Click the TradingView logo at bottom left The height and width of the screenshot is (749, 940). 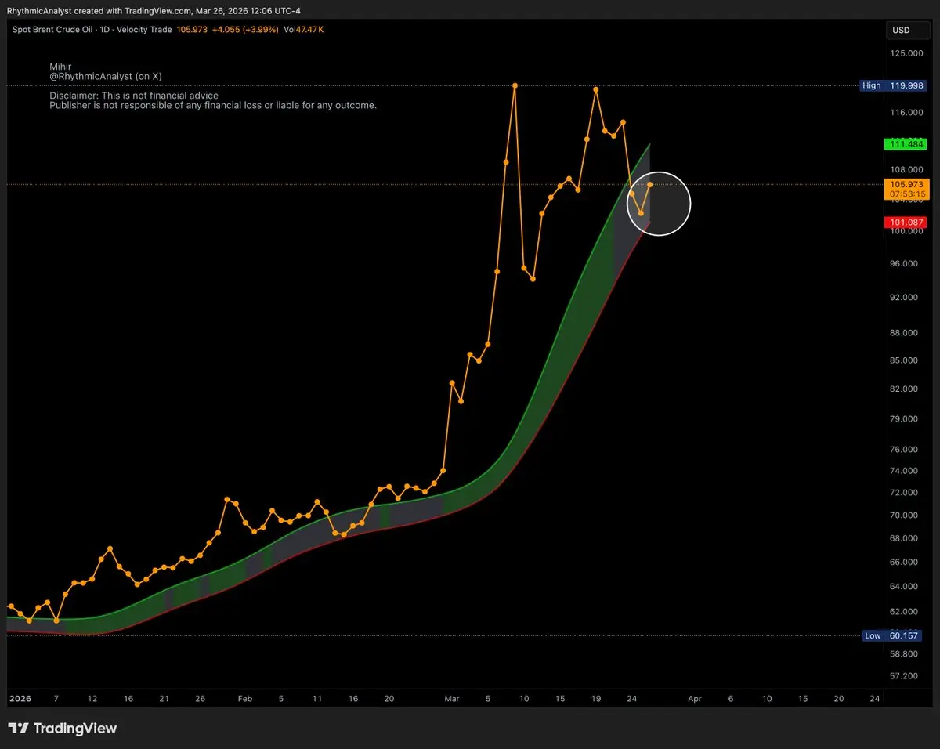[63, 729]
